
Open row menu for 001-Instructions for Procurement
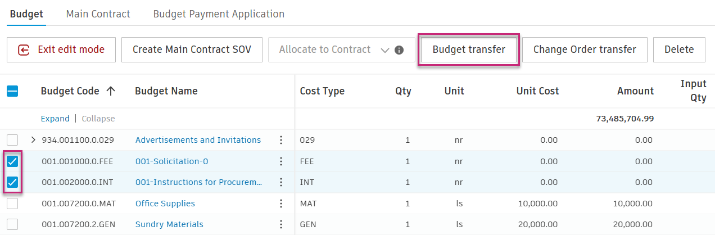(x=281, y=182)
